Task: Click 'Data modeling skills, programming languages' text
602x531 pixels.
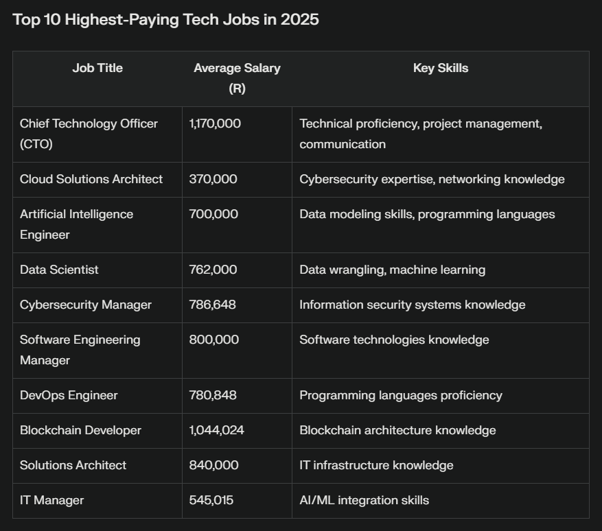Action: 427,214
